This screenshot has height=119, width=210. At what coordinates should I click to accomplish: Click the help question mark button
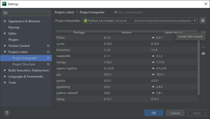pyautogui.click(x=7, y=113)
